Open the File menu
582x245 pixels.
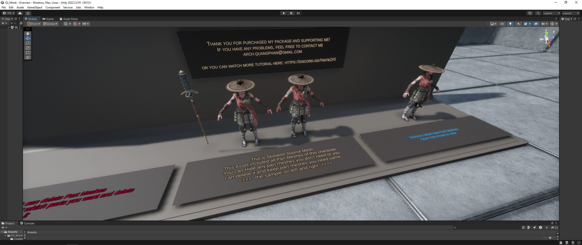click(x=4, y=8)
